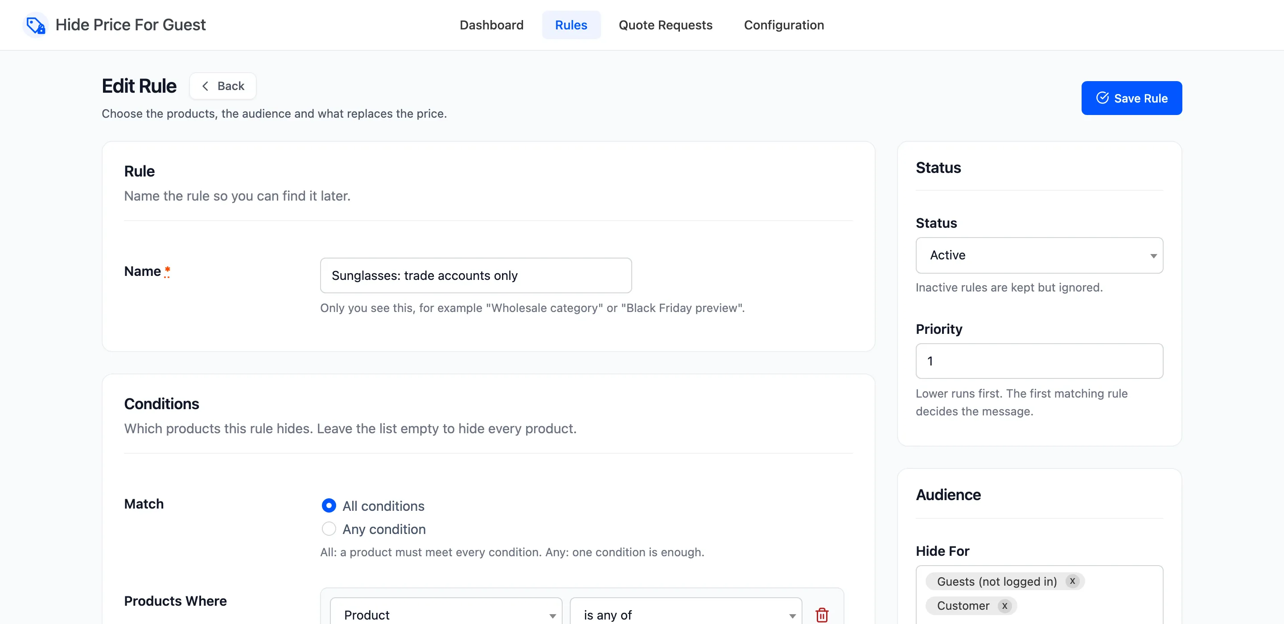
Task: Click the Hide Price For Guest logo icon
Action: tap(35, 25)
